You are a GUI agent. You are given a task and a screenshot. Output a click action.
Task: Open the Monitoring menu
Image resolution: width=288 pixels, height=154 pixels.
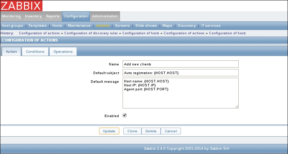click(11, 16)
